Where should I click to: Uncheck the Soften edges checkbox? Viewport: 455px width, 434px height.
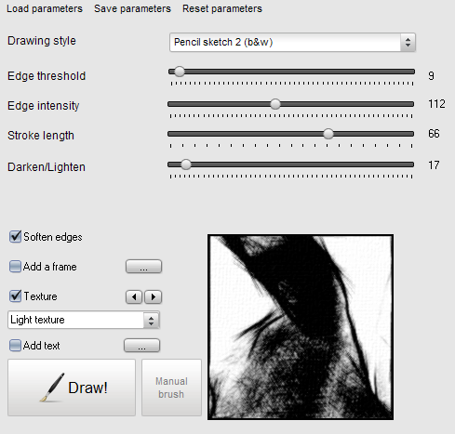pyautogui.click(x=15, y=237)
